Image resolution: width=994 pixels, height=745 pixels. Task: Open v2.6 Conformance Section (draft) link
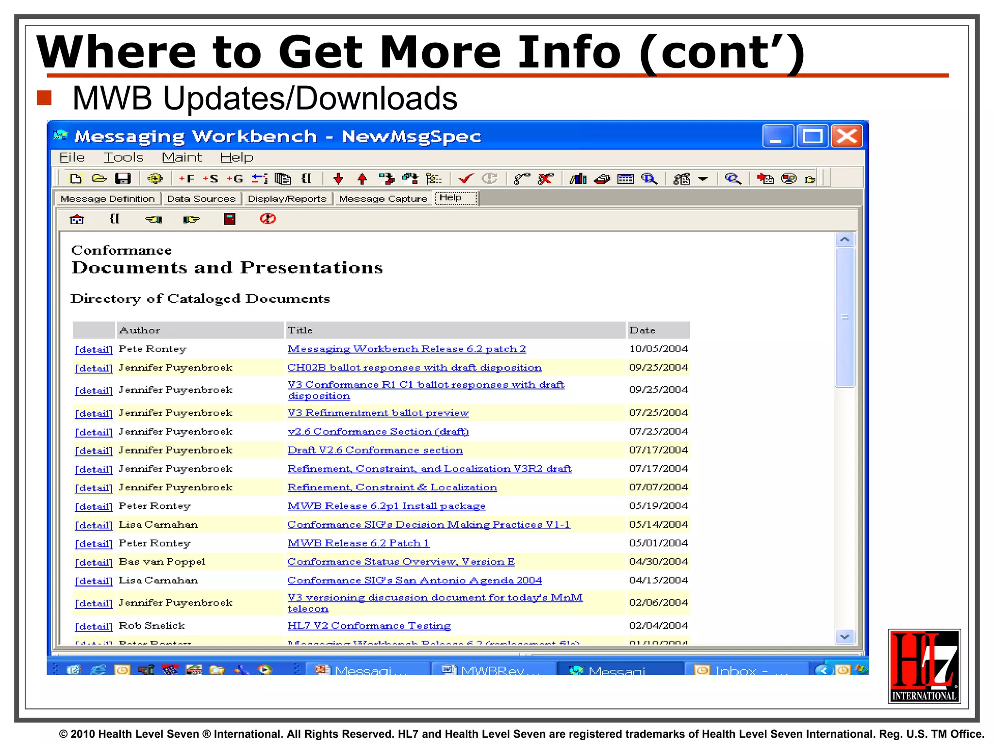[x=379, y=431]
